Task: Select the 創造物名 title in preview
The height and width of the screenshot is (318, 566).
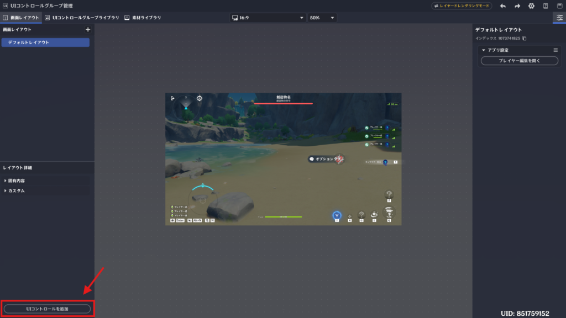Action: click(x=284, y=97)
